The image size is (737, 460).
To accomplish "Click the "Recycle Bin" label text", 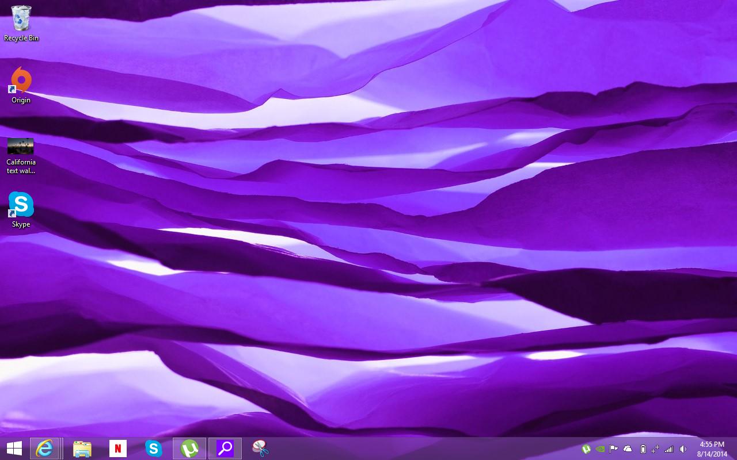I will 21,38.
